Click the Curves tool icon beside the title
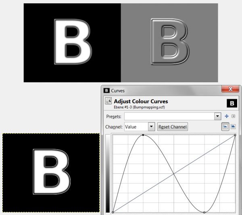This screenshot has height=215, width=242. click(108, 101)
